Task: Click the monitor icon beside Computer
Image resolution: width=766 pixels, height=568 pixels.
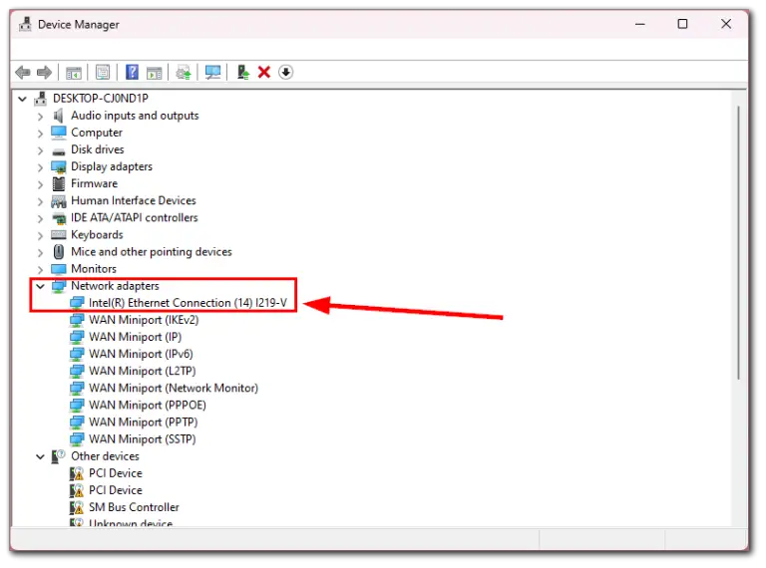Action: click(x=59, y=133)
